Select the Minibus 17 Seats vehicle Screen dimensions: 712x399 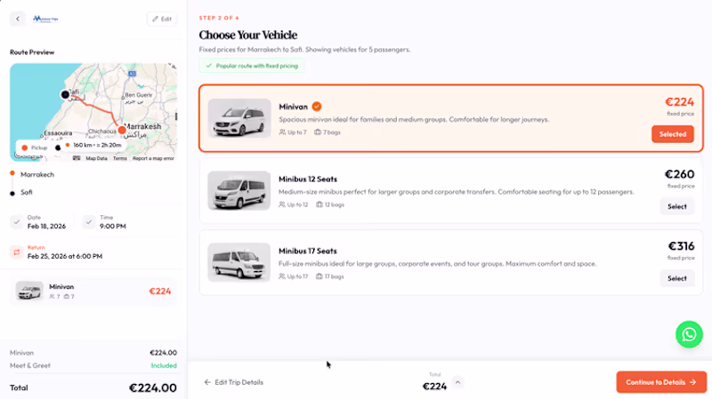click(x=676, y=278)
